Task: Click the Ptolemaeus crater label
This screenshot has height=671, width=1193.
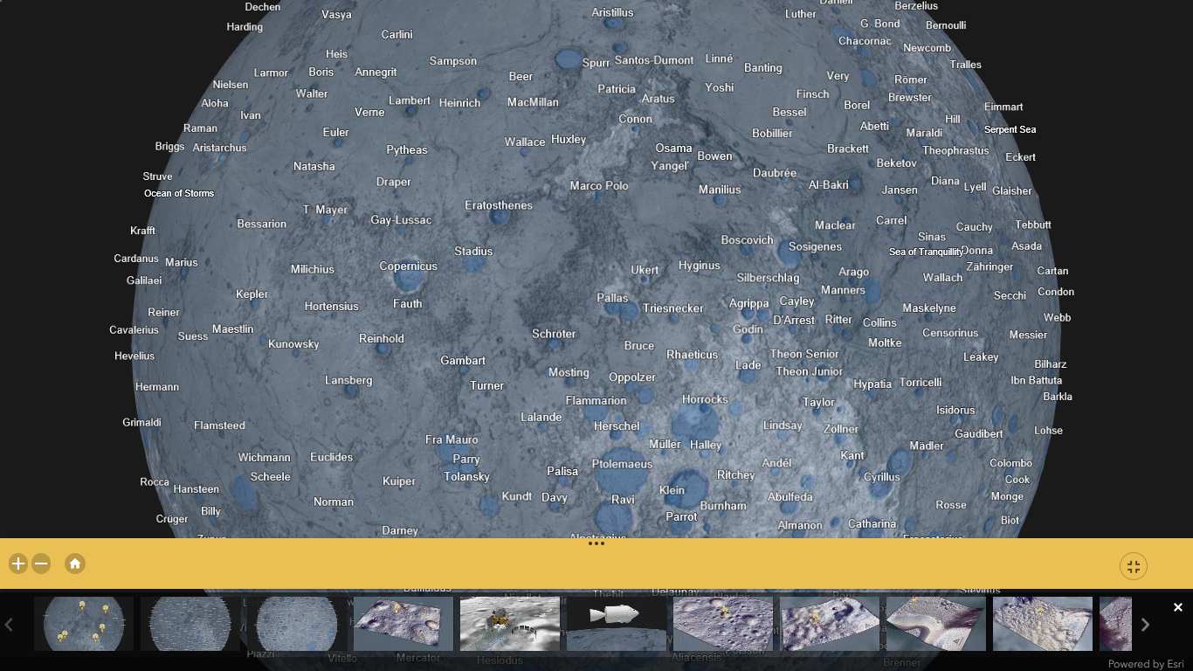Action: tap(622, 464)
